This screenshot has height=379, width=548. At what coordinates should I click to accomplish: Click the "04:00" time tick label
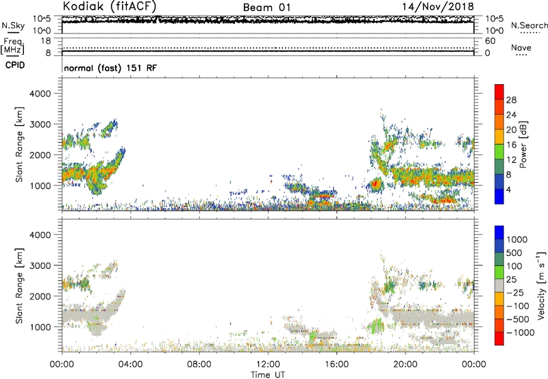click(x=130, y=365)
